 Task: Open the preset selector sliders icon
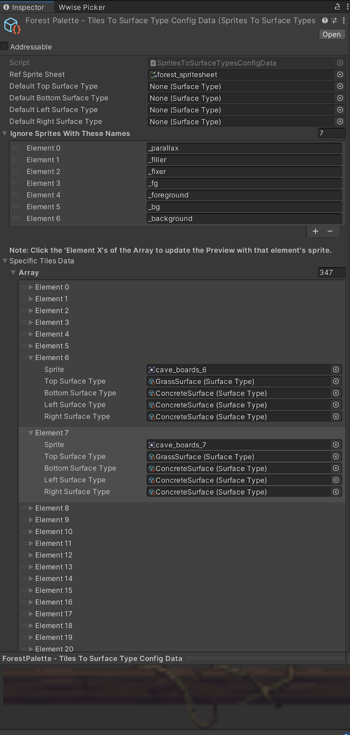click(x=334, y=21)
